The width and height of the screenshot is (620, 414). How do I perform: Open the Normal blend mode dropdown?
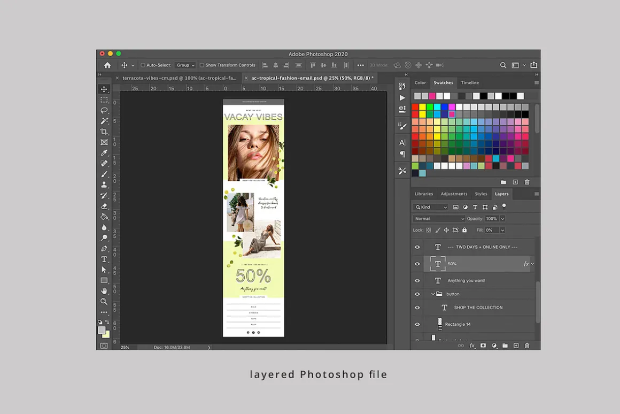pyautogui.click(x=439, y=218)
